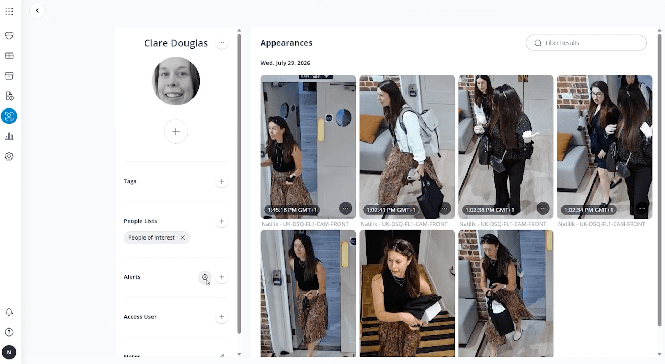Open the 1:02:38 PM appearance thumbnail
This screenshot has height=364, width=665.
tap(506, 147)
